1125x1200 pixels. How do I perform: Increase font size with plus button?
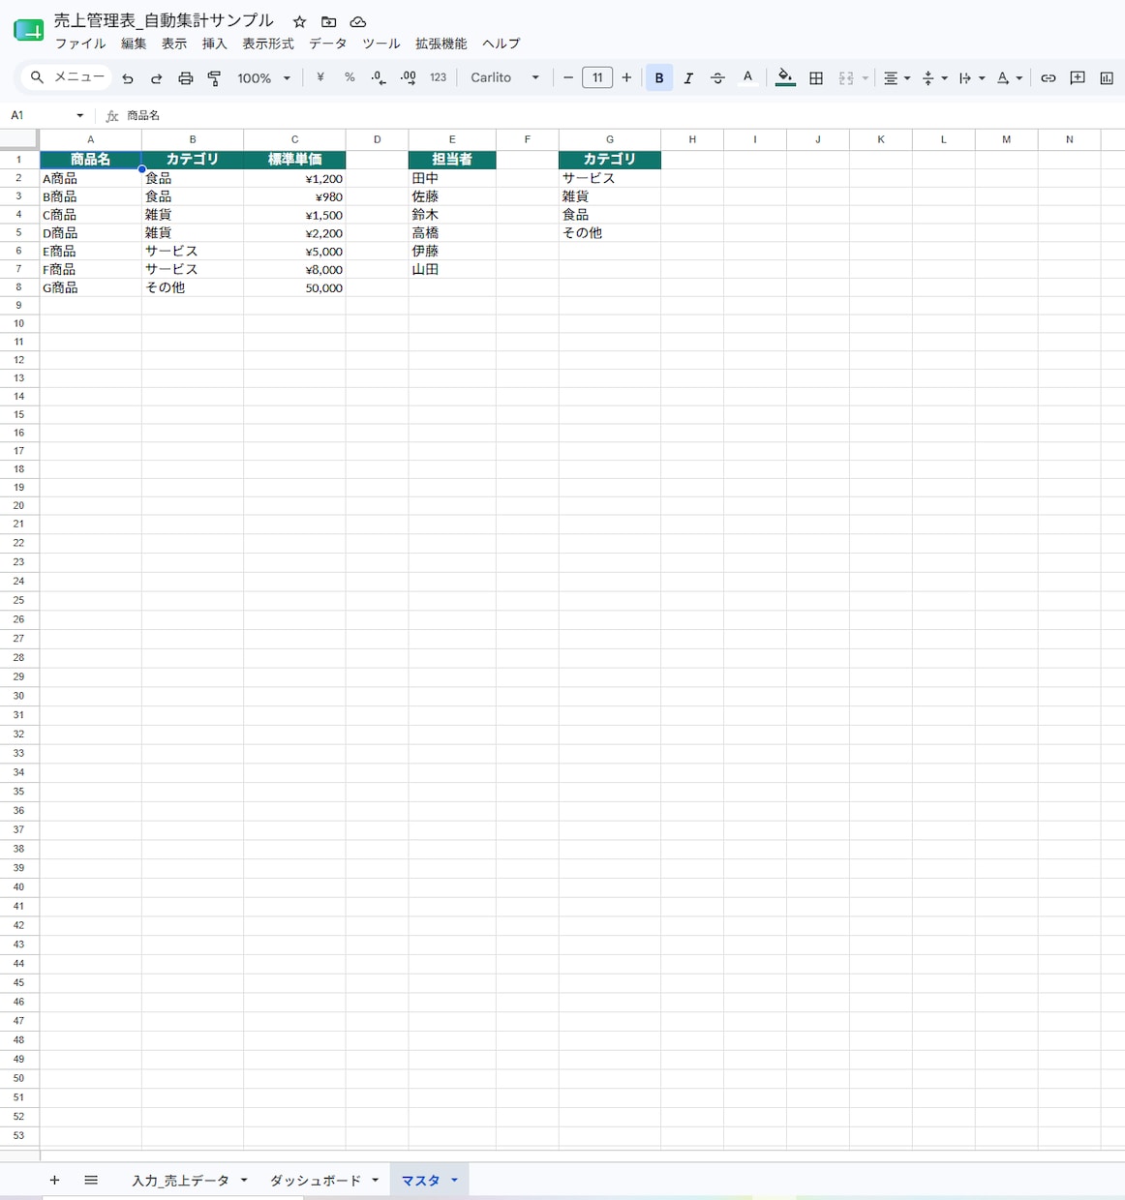626,77
